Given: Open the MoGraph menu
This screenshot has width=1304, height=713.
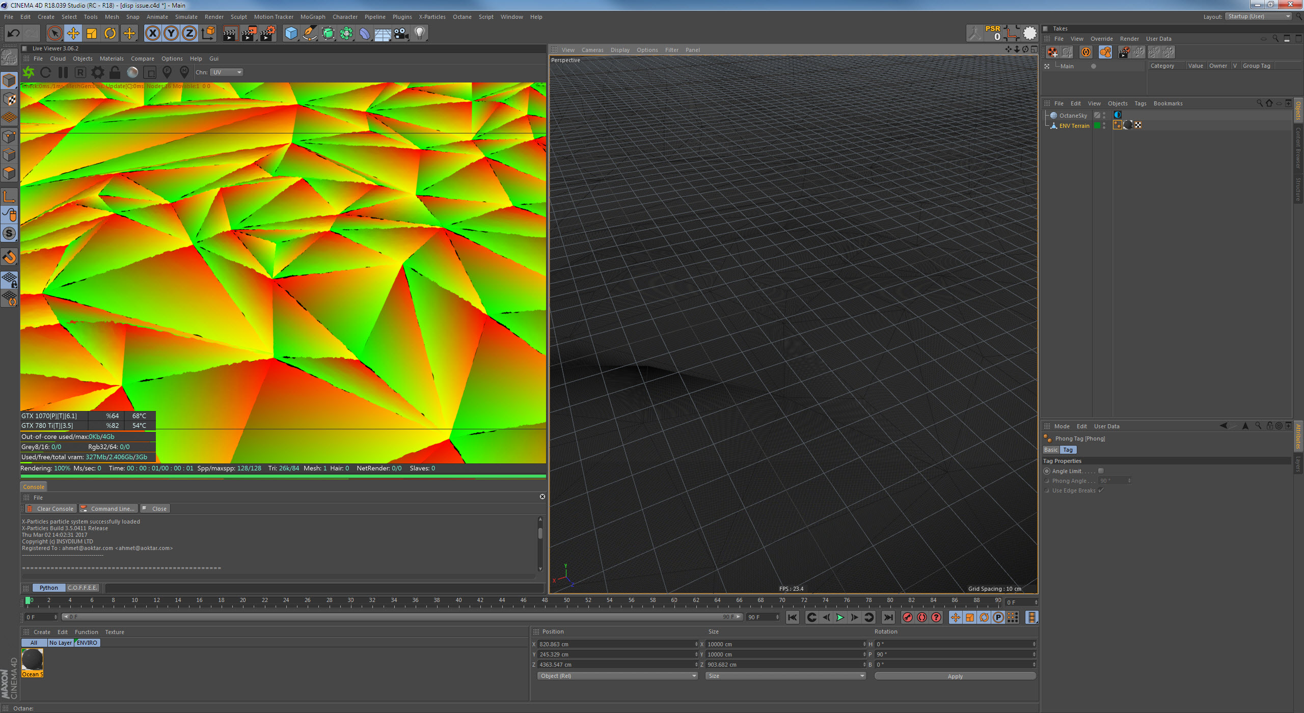Looking at the screenshot, I should click(x=312, y=17).
